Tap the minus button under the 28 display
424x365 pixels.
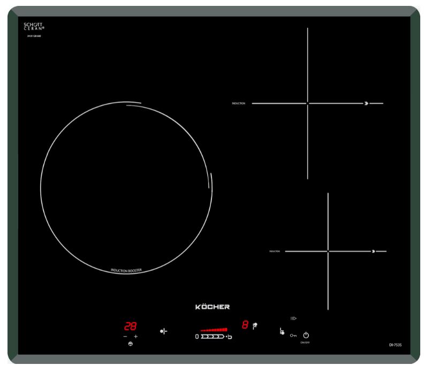[125, 337]
